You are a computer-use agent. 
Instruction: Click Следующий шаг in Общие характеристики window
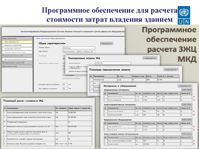106,44
